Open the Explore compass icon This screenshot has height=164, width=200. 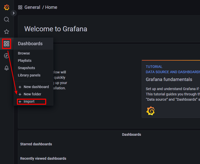click(7, 56)
